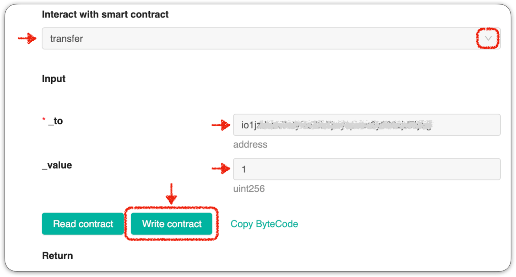Click the _to field label
This screenshot has width=516, height=277.
[x=55, y=121]
